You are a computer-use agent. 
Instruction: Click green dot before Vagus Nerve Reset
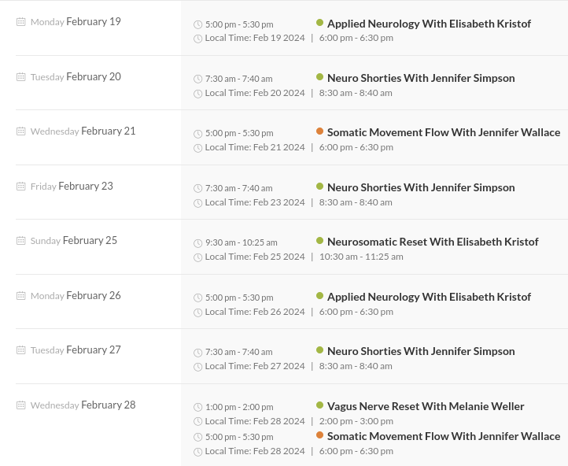(x=319, y=405)
